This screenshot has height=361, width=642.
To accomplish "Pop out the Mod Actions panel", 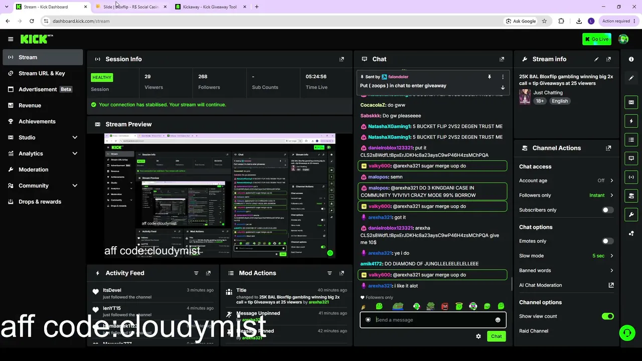I will (x=342, y=273).
